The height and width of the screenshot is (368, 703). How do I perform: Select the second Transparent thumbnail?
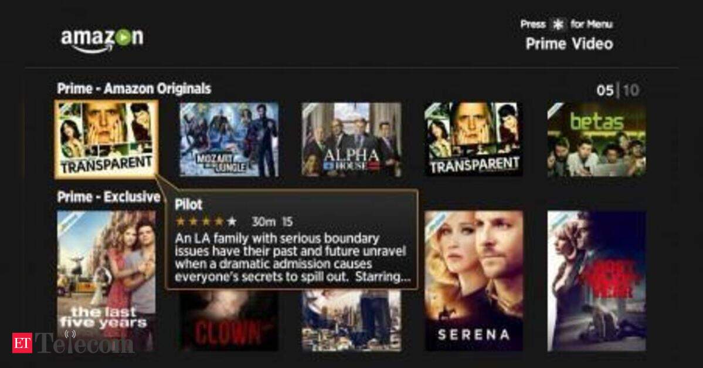(474, 139)
